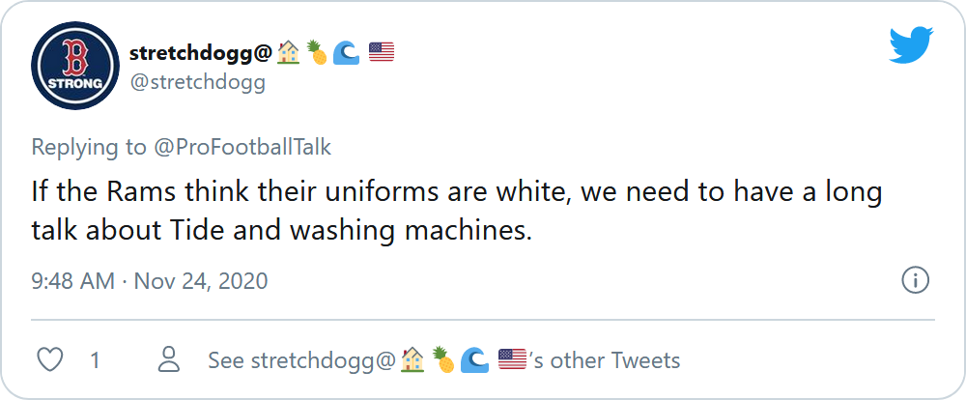Click the wave emoji in display name

tap(346, 53)
